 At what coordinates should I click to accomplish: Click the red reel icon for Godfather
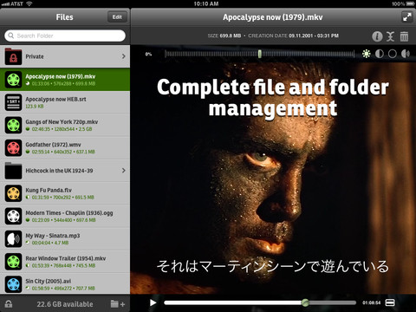click(x=13, y=148)
